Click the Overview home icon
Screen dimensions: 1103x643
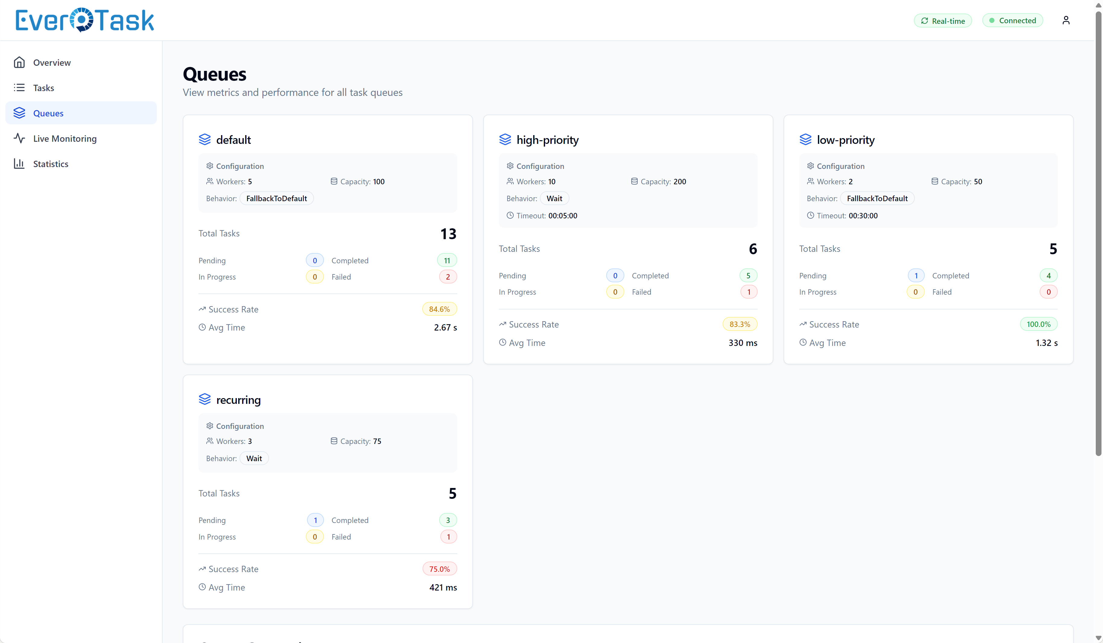(19, 63)
